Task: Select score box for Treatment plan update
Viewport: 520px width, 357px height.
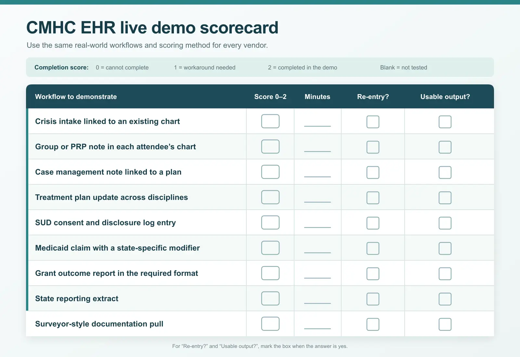Action: (270, 197)
